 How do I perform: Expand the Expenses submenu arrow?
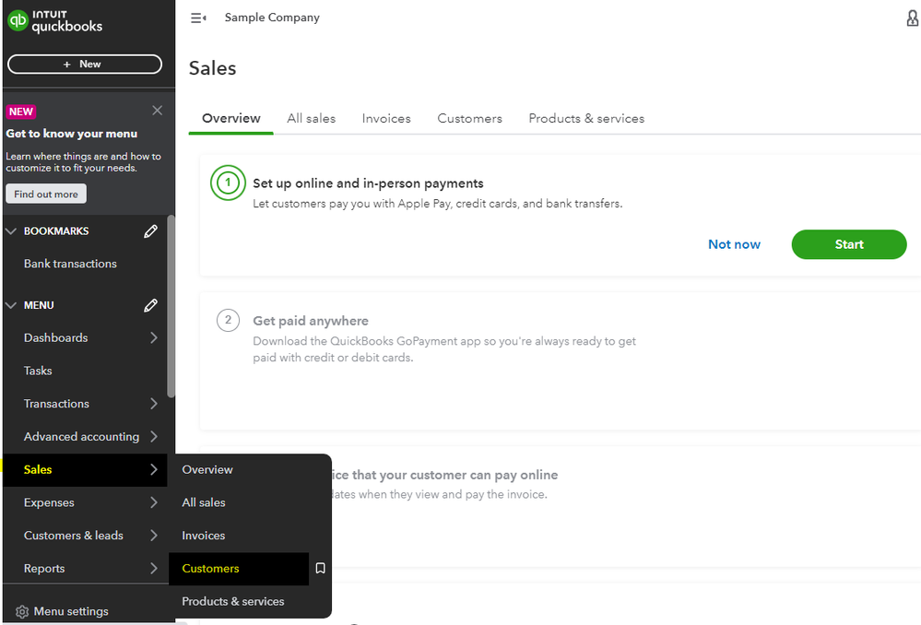pyautogui.click(x=154, y=502)
